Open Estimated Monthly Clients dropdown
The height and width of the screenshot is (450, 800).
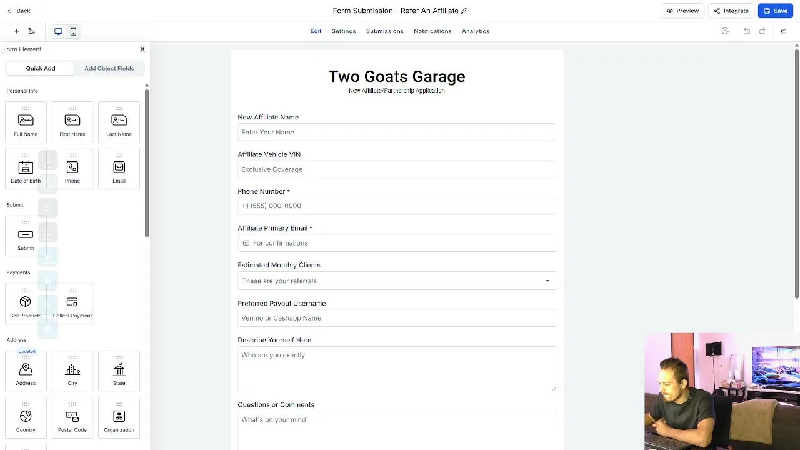pyautogui.click(x=397, y=281)
